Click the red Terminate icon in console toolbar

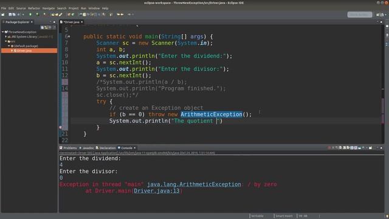tap(329, 148)
